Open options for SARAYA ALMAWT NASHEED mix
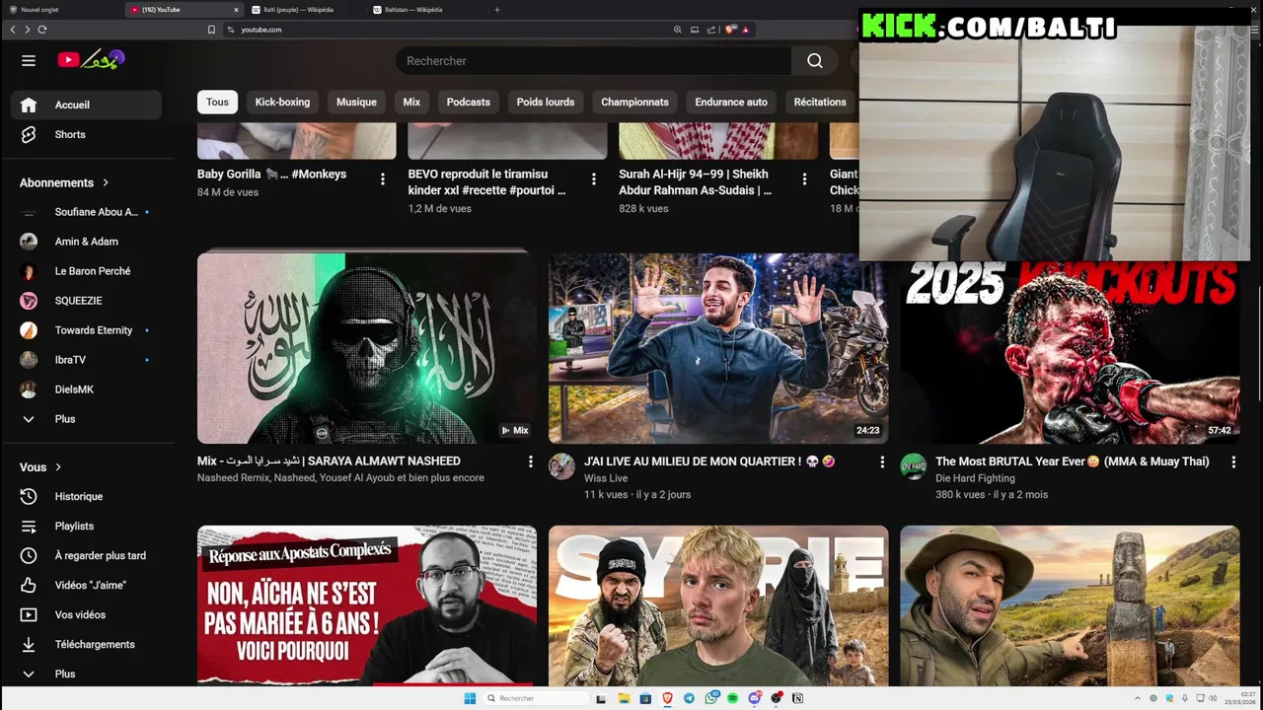The image size is (1263, 710). 531,461
